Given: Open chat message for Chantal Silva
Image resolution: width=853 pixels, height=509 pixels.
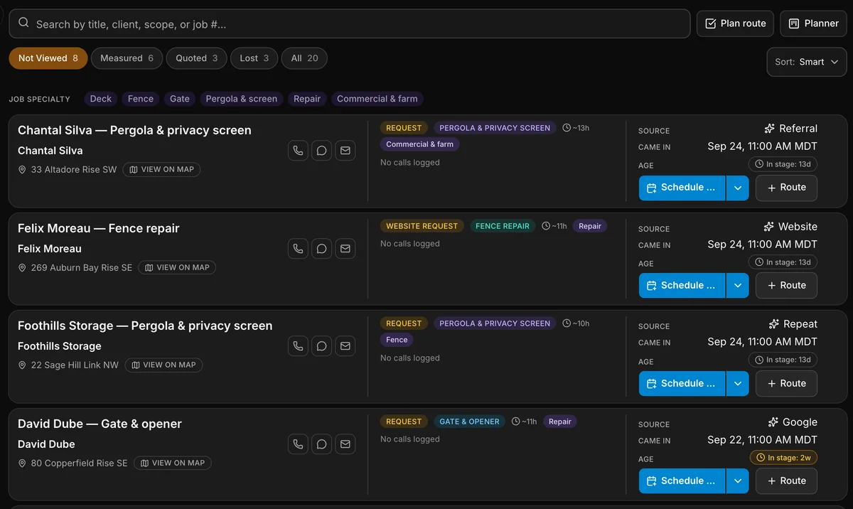Looking at the screenshot, I should tap(321, 151).
